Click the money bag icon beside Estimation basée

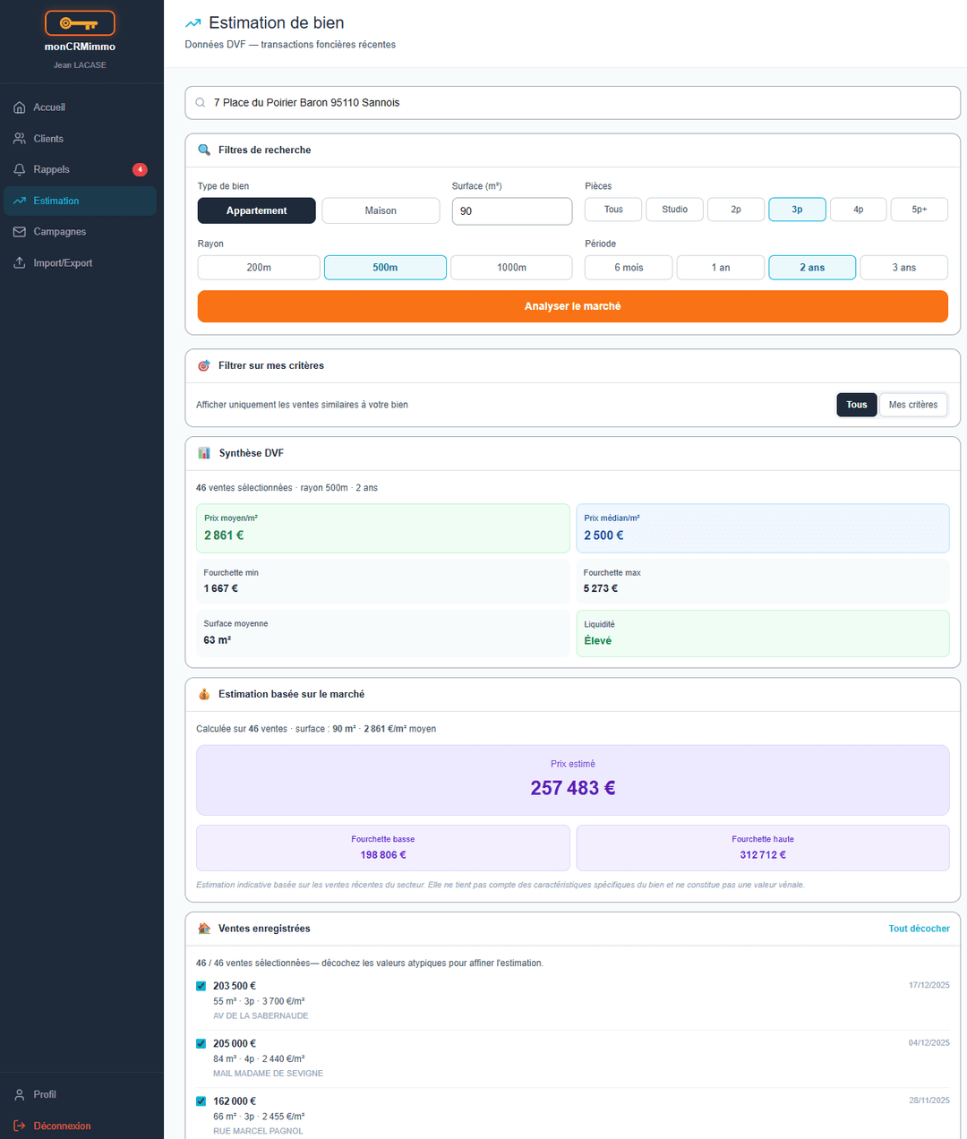click(204, 694)
